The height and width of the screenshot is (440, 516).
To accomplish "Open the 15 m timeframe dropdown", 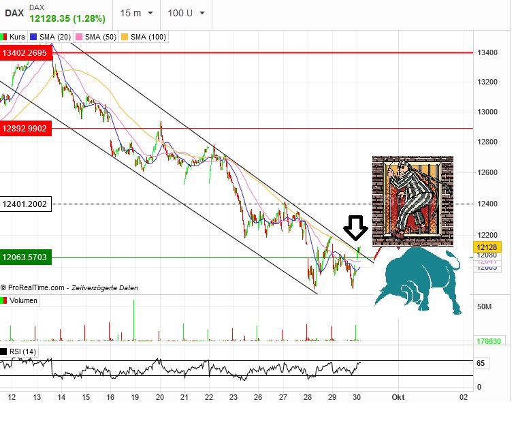I will point(136,13).
